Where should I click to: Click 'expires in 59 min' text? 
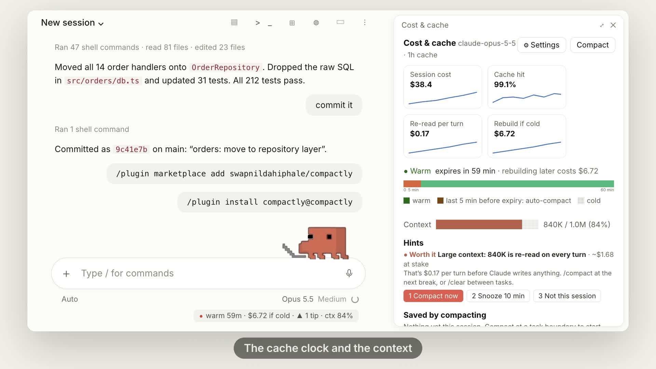pyautogui.click(x=465, y=171)
